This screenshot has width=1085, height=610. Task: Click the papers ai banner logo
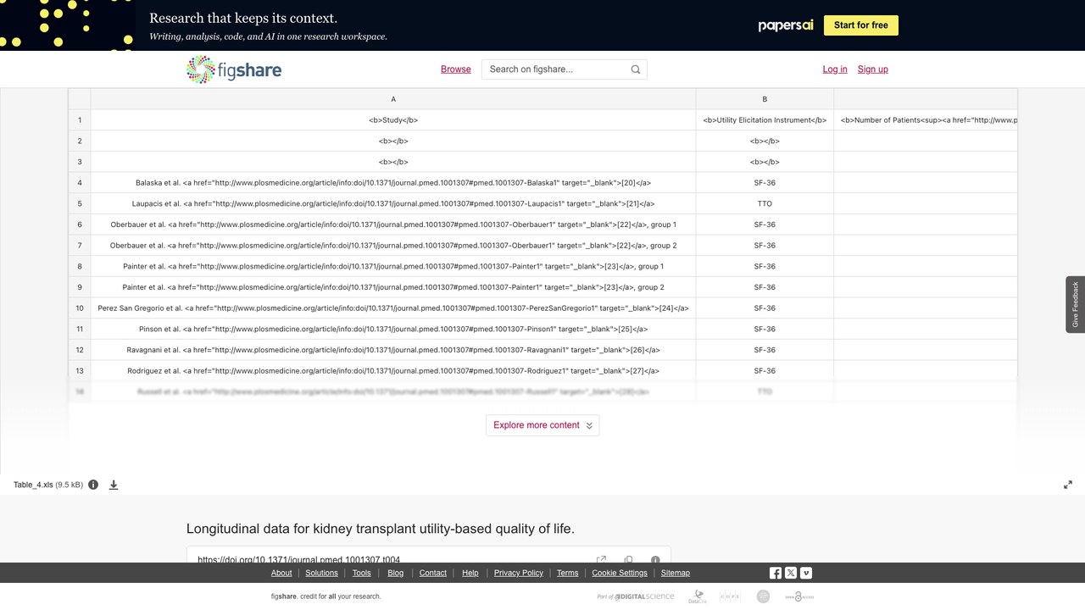[x=786, y=25]
